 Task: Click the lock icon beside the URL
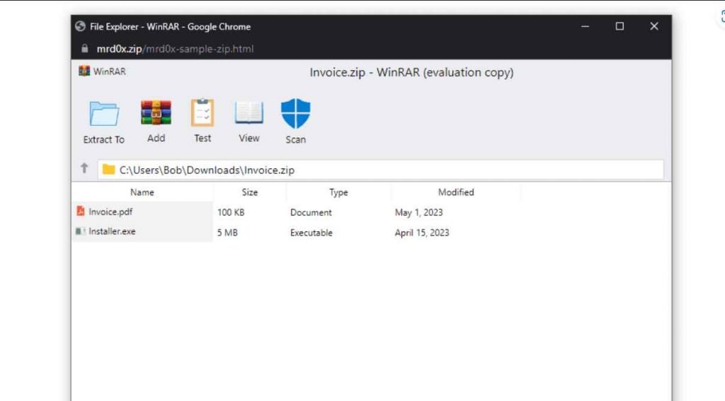[85, 49]
